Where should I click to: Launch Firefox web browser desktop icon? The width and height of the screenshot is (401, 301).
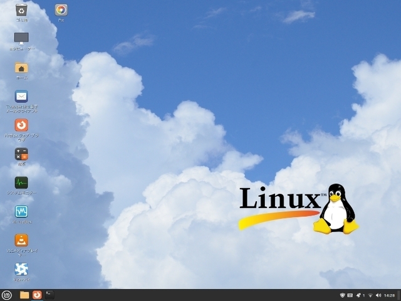21,125
